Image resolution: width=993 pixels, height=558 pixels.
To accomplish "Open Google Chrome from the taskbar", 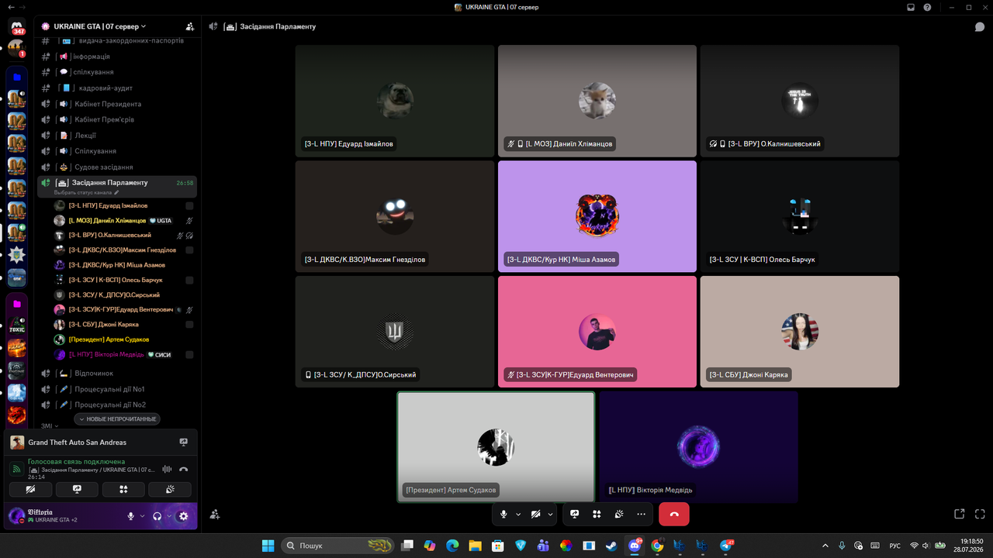I will click(658, 546).
